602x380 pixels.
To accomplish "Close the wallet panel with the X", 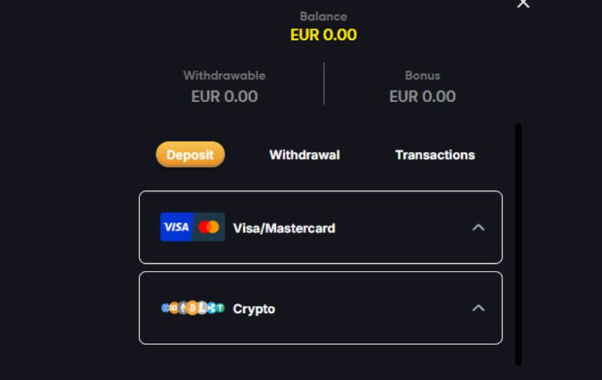I will pyautogui.click(x=523, y=4).
